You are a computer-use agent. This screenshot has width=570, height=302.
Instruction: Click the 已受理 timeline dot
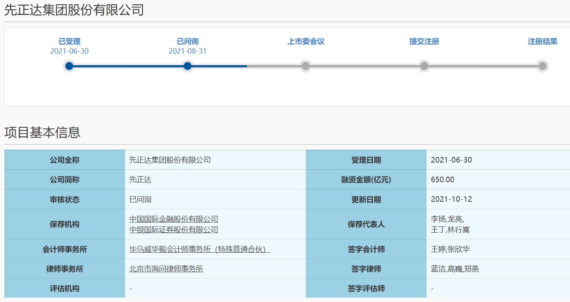[69, 66]
